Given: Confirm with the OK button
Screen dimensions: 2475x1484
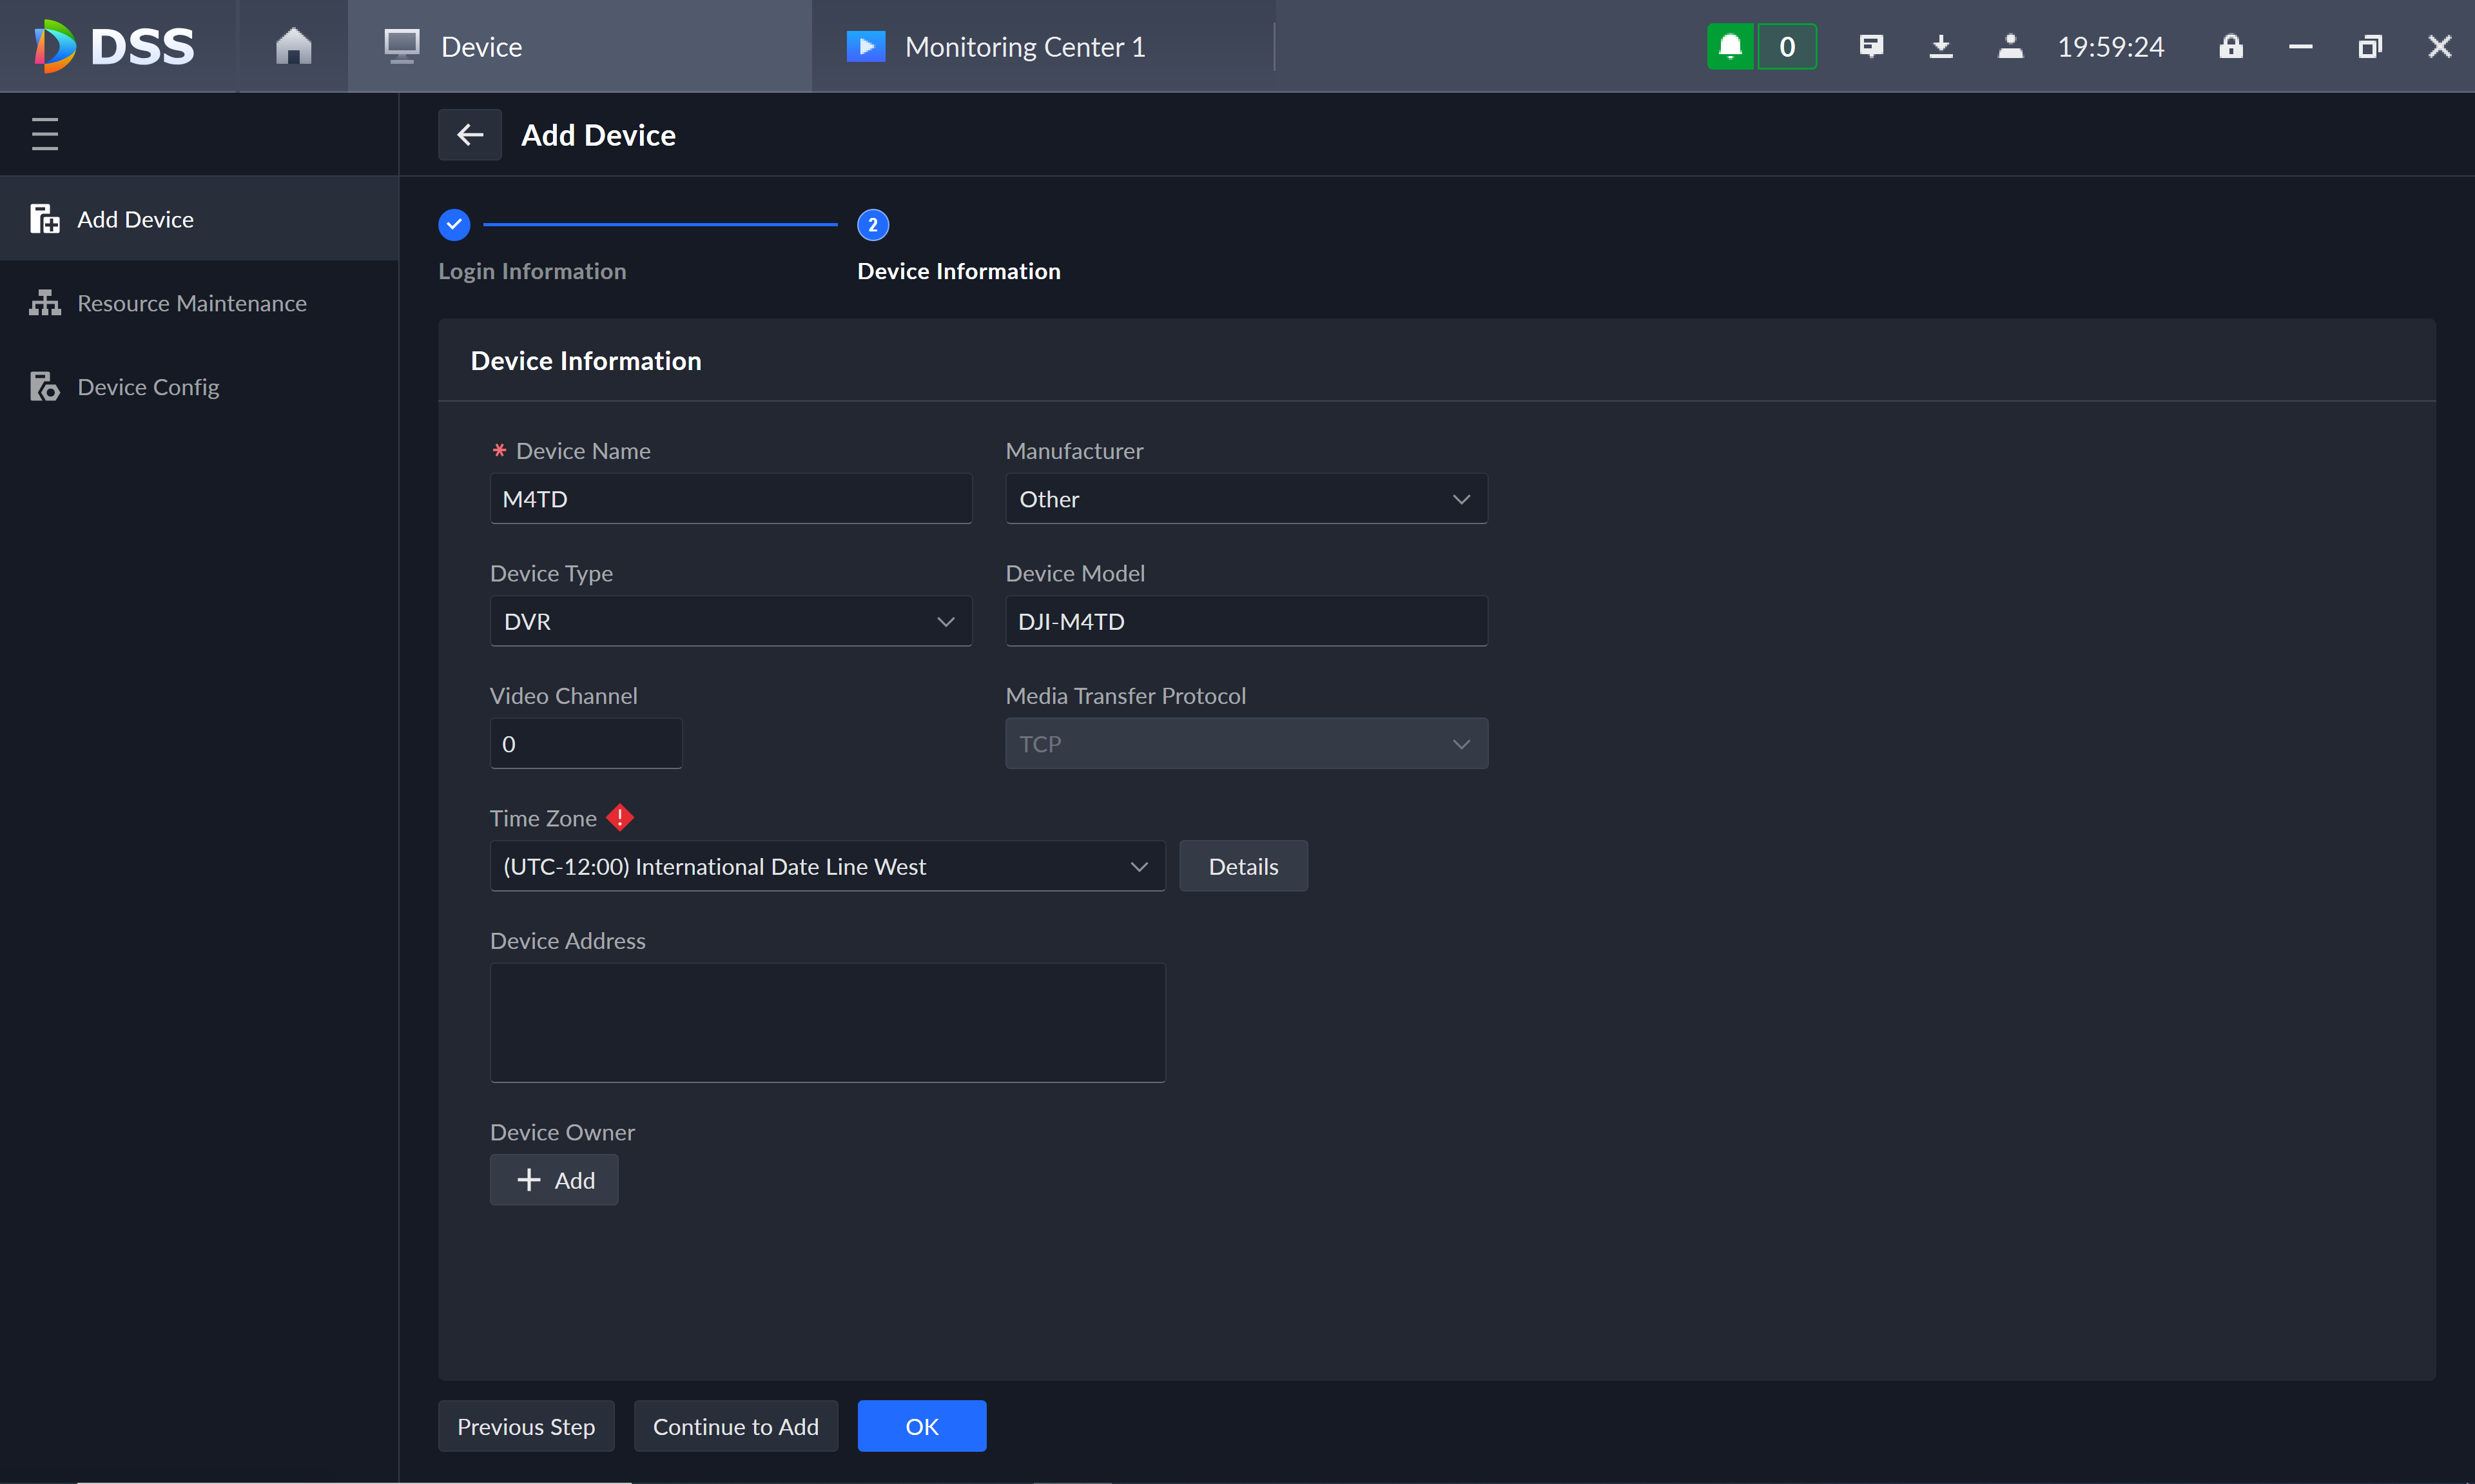Looking at the screenshot, I should point(922,1426).
